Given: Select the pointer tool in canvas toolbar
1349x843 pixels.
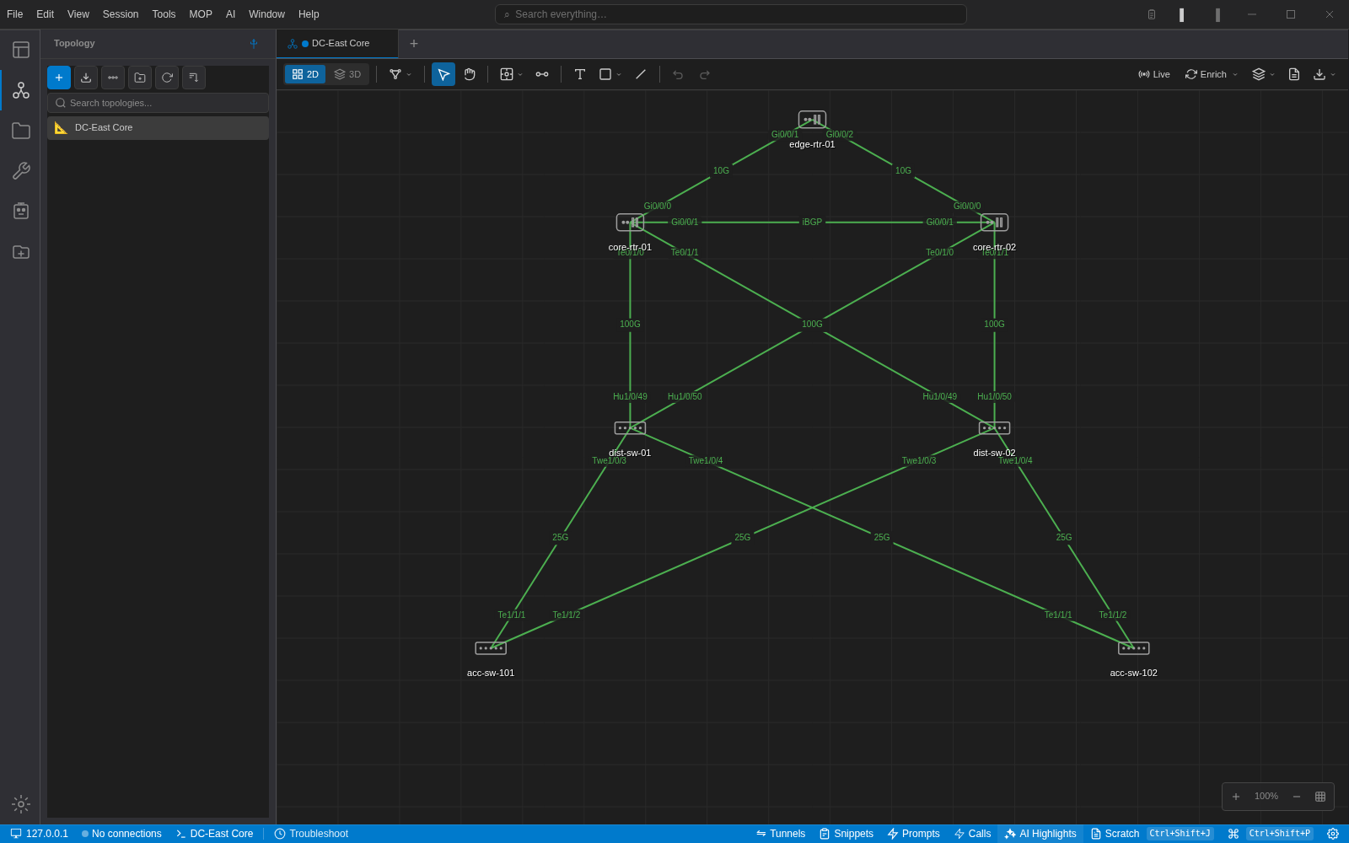Looking at the screenshot, I should pyautogui.click(x=443, y=74).
